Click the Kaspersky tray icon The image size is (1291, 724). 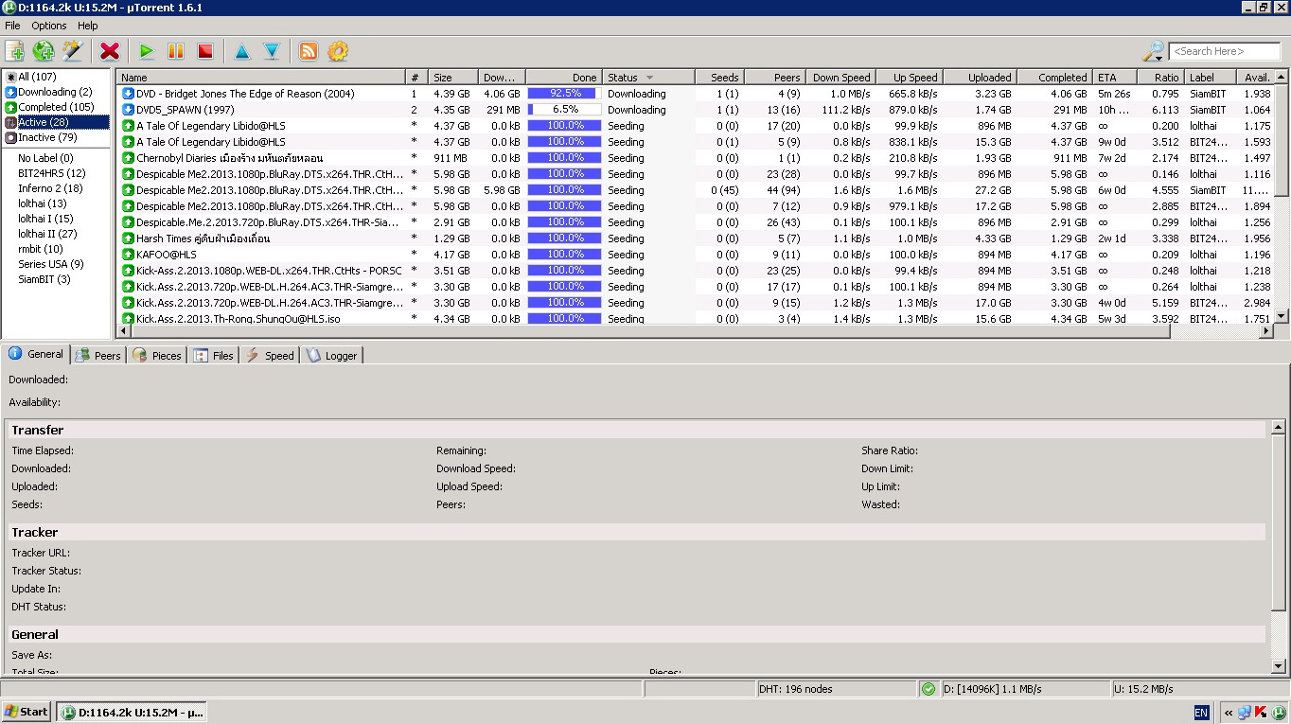tap(1260, 713)
